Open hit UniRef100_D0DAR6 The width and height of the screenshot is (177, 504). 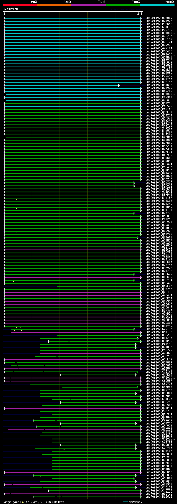159,445
